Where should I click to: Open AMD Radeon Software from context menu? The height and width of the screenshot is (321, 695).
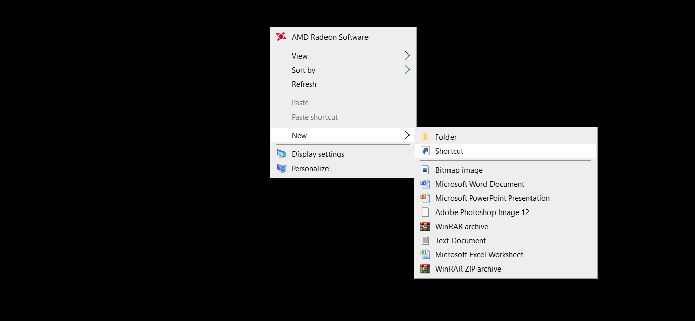click(343, 37)
